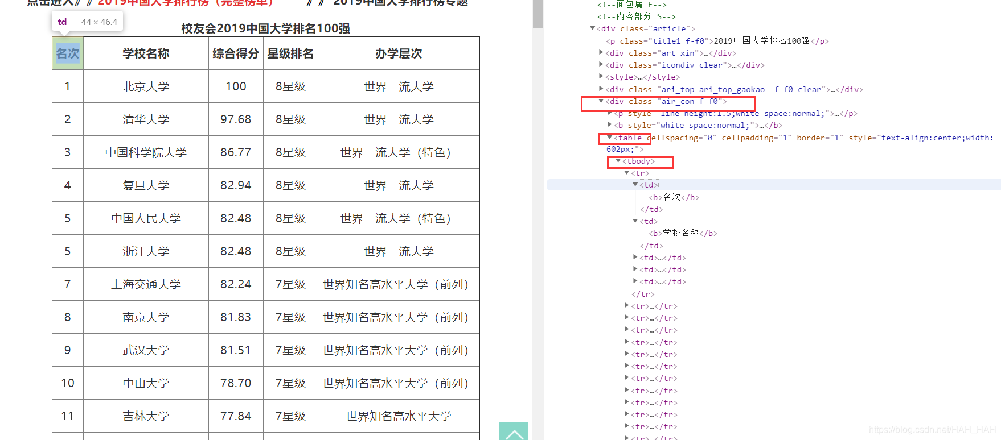Collapse the td node containing 名次
This screenshot has height=440, width=1001.
pos(635,185)
